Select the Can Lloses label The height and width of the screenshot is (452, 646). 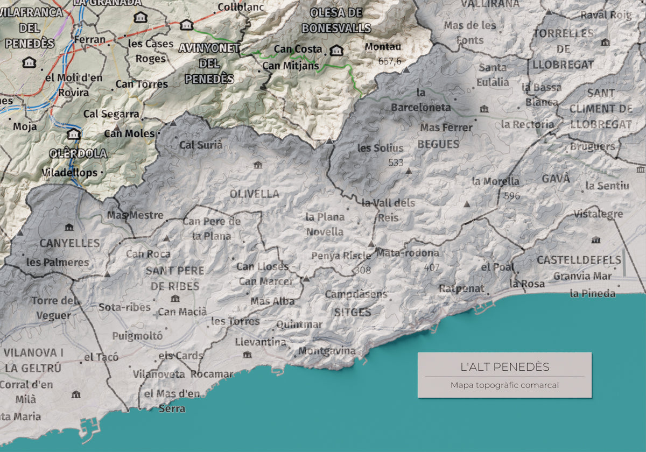coord(262,266)
